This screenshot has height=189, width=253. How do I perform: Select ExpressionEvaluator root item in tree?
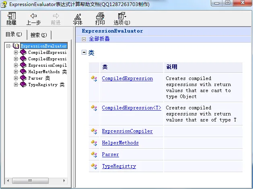pos(43,46)
